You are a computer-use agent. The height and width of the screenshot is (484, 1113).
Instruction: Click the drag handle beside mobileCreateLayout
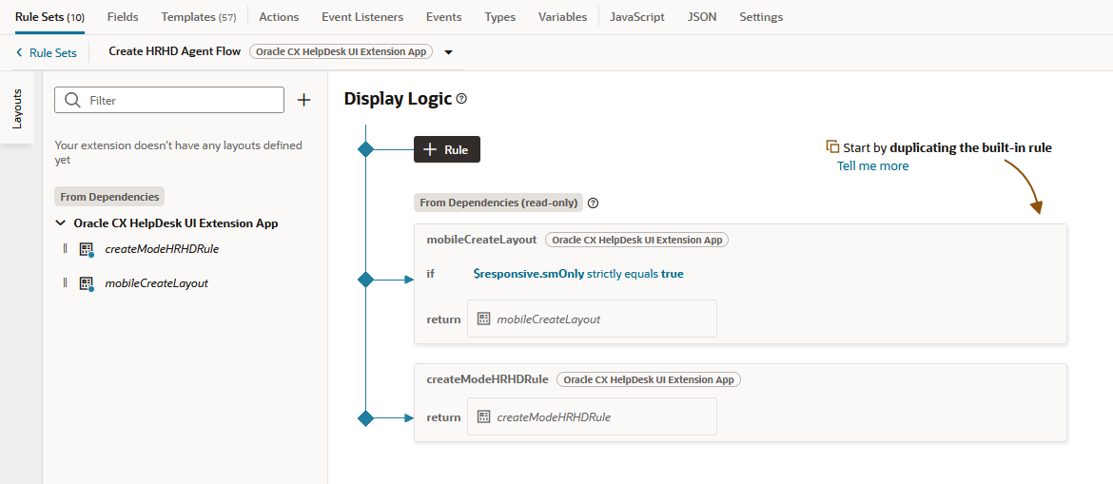tap(65, 282)
